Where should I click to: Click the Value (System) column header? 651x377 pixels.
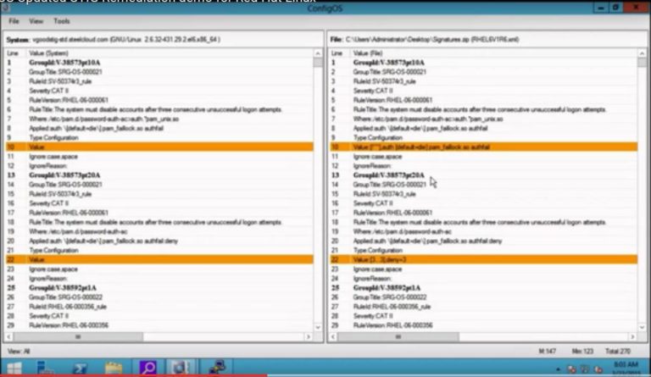[51, 53]
